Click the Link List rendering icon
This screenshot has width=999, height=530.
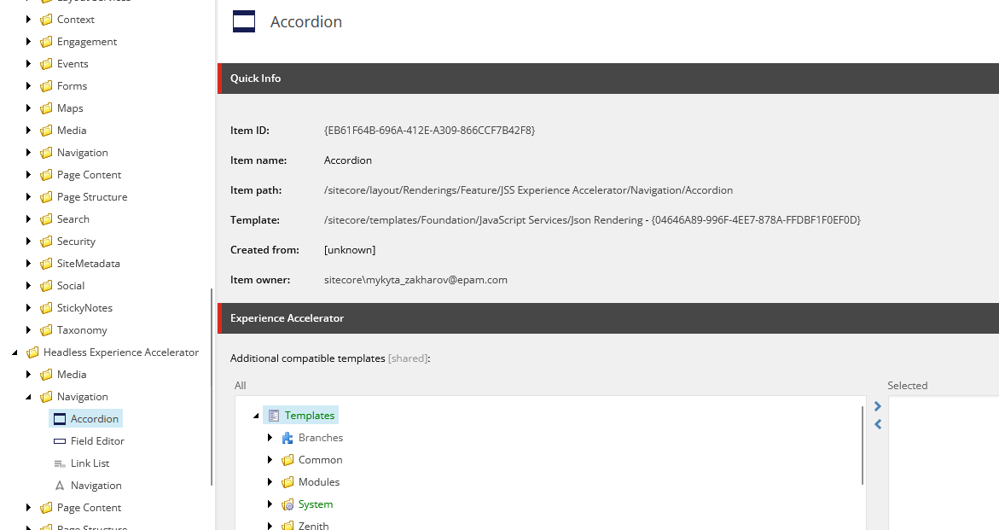click(59, 463)
